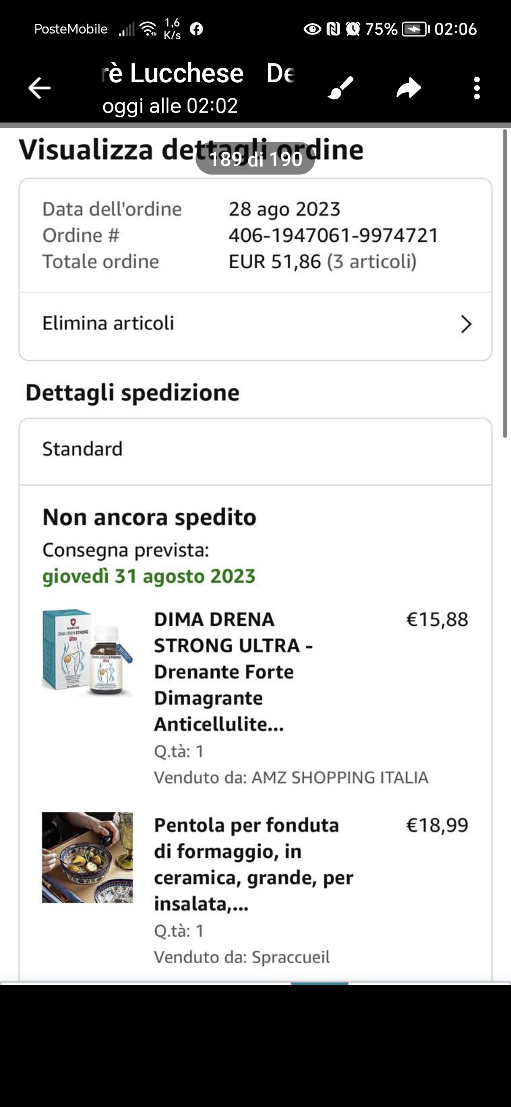511x1107 pixels.
Task: Tap the NFC status icon
Action: point(334,29)
